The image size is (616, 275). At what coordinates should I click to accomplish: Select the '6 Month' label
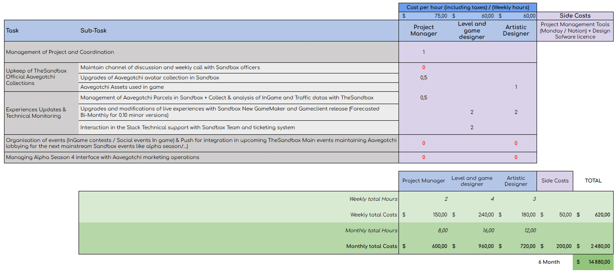549,262
